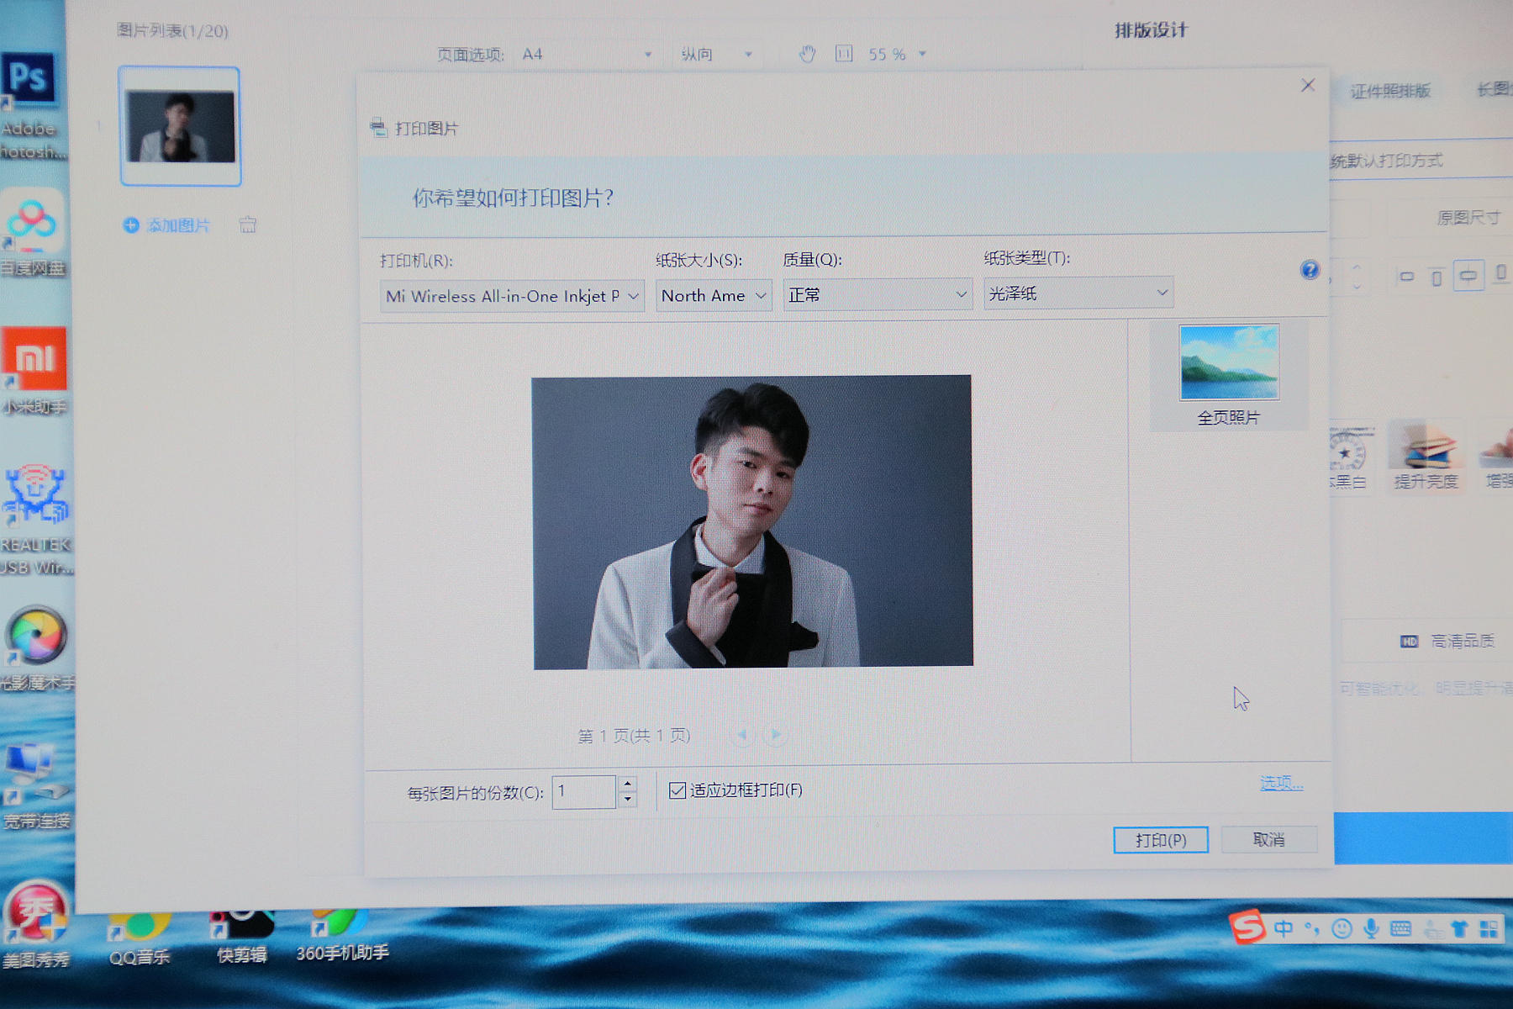Image resolution: width=1513 pixels, height=1009 pixels.
Task: Toggle 适应边框打印 checkbox
Action: pos(677,790)
